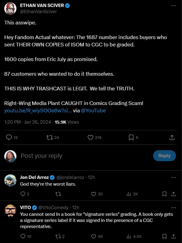The width and height of the screenshot is (182, 243).
Task: Share the main tweet via upload icon
Action: click(172, 137)
